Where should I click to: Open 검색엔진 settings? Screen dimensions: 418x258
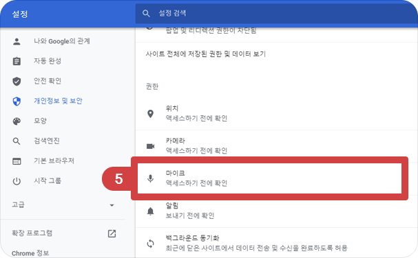pos(46,141)
